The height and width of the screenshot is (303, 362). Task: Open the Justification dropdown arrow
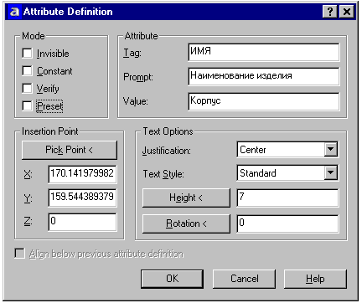[x=331, y=150]
